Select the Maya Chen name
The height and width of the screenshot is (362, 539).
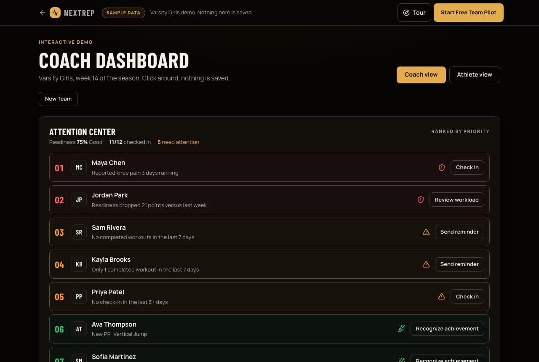[x=109, y=163]
